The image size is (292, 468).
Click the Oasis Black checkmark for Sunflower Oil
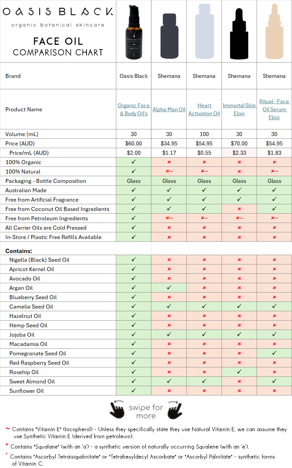pyautogui.click(x=134, y=390)
